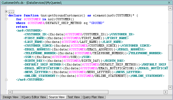Click the horizontal scrollbar right arrow
The width and height of the screenshot is (173, 100).
(x=165, y=92)
